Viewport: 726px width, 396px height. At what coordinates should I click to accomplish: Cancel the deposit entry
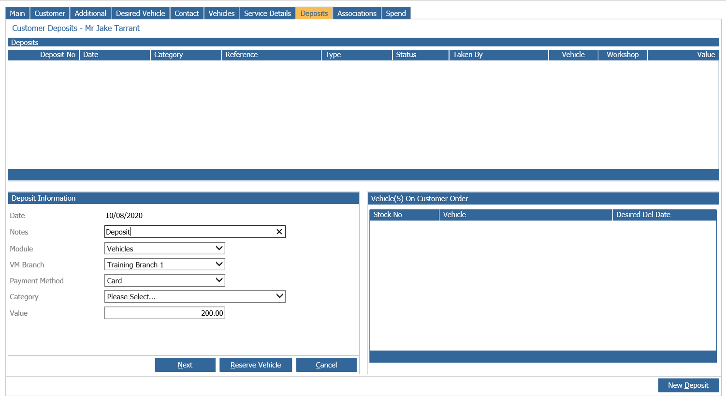tap(326, 365)
